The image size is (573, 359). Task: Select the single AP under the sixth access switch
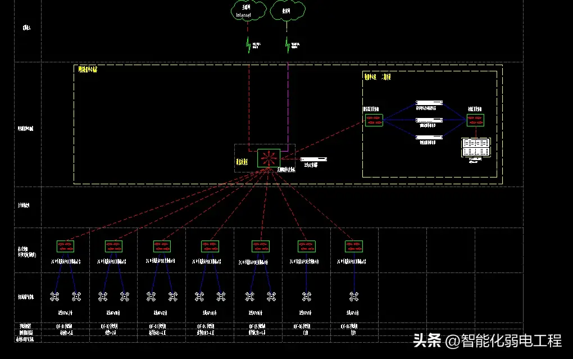pyautogui.click(x=307, y=297)
